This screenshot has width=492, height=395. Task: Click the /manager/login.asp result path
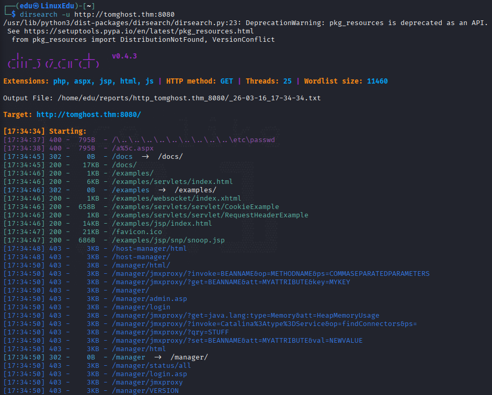click(150, 374)
